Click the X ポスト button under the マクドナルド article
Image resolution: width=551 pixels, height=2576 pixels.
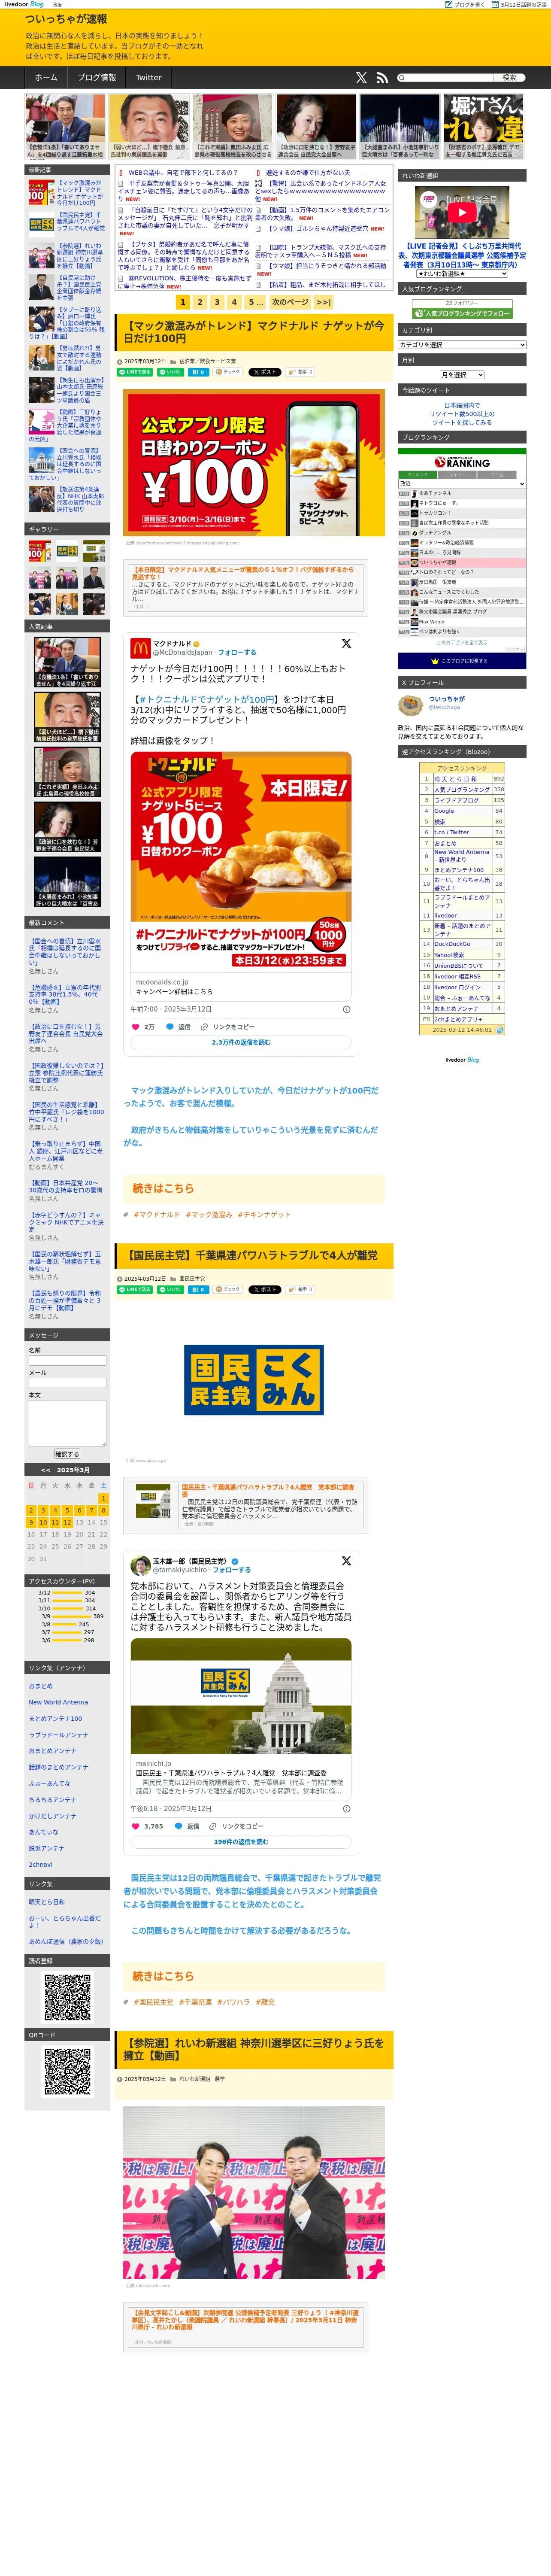point(265,371)
